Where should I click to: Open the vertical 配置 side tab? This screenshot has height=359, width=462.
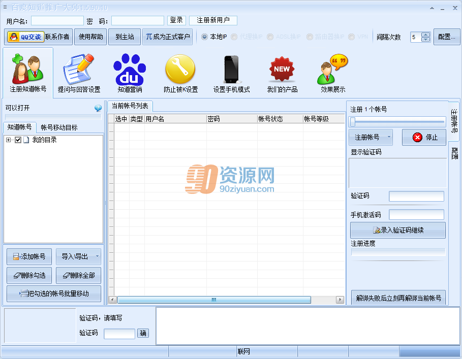tap(454, 153)
